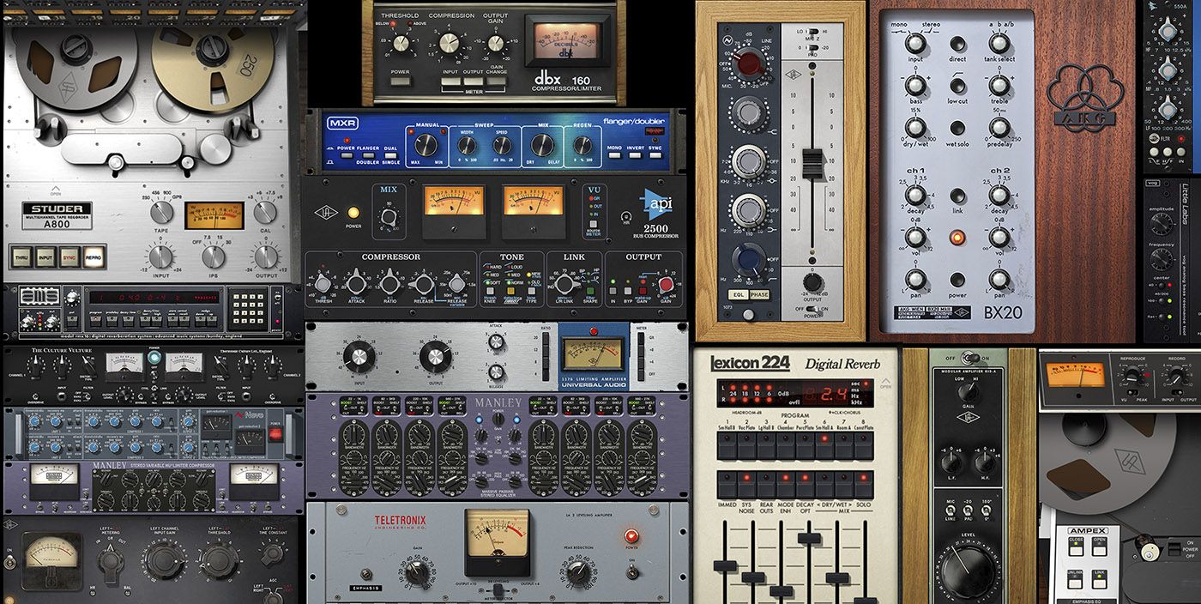Screen dimensions: 1201x604
Task: Click the THRESH knob on API 2500 compressor
Action: (323, 284)
